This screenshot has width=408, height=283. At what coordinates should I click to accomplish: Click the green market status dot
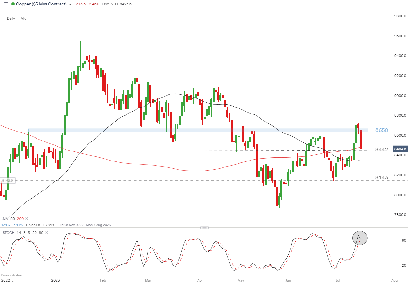click(x=13, y=4)
